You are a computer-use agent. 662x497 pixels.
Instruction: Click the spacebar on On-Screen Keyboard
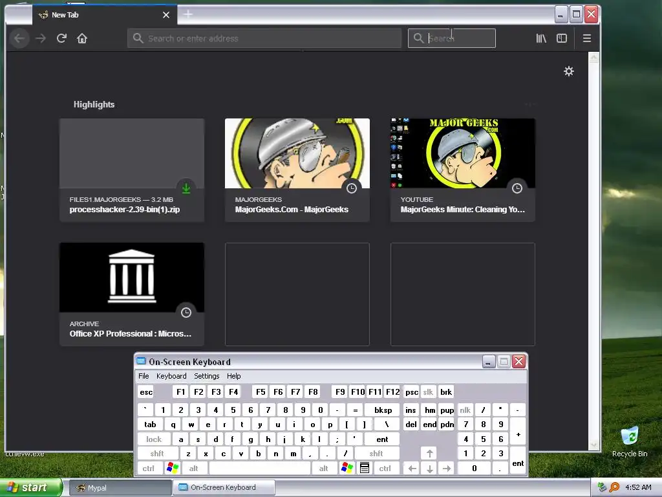click(260, 468)
